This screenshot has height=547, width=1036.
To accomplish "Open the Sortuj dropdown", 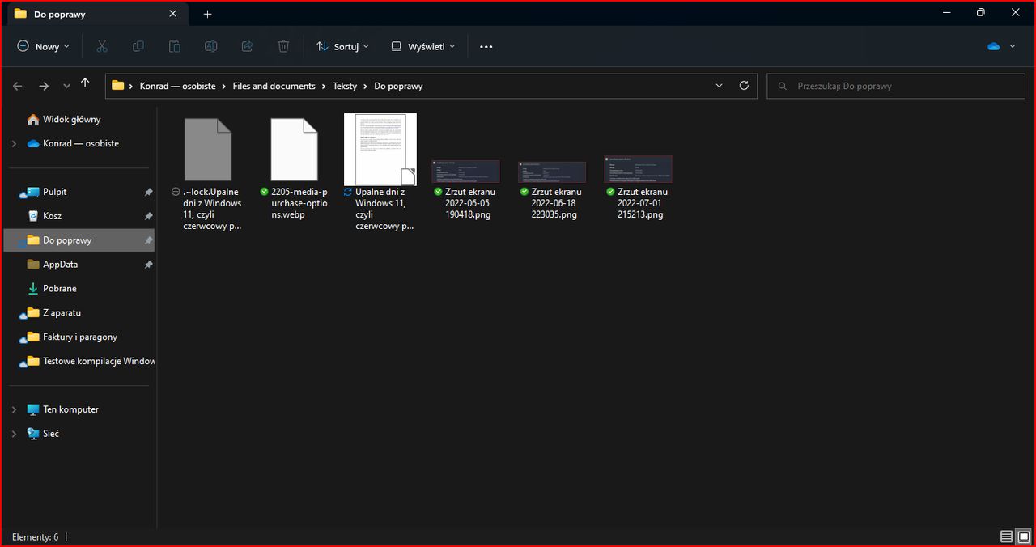I will coord(342,46).
